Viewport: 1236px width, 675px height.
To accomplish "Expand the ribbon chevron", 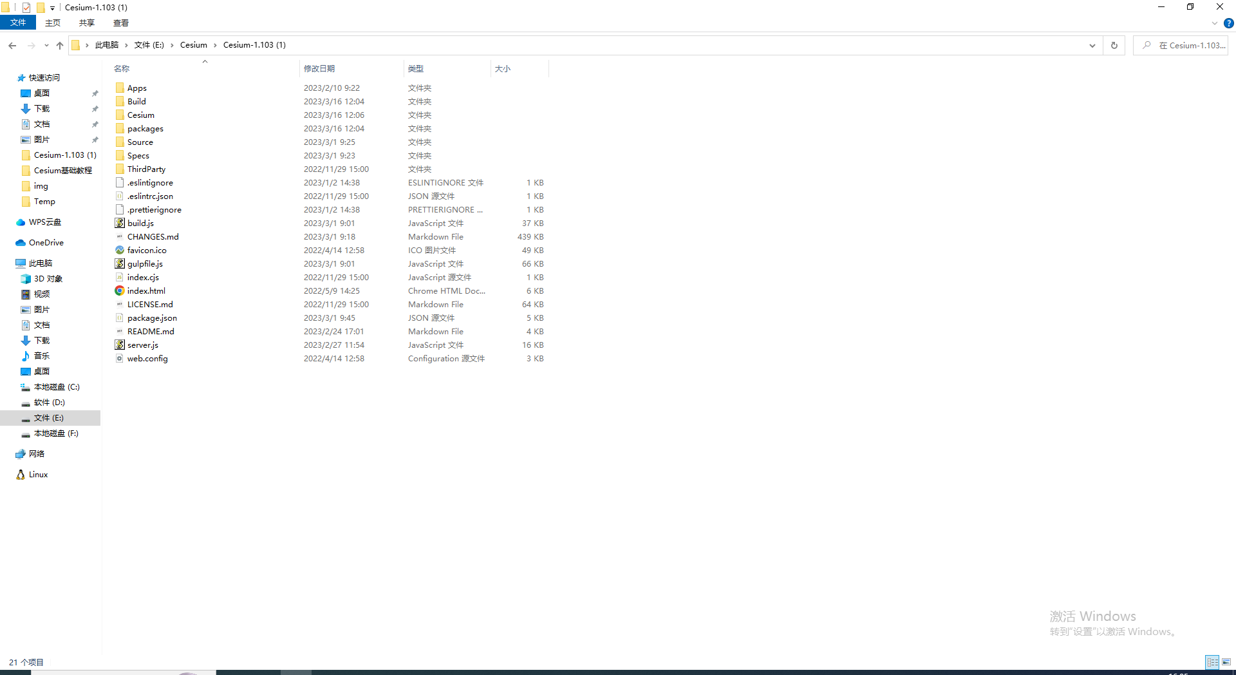I will click(x=1215, y=23).
